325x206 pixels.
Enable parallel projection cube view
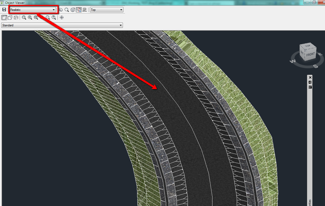tap(4, 18)
